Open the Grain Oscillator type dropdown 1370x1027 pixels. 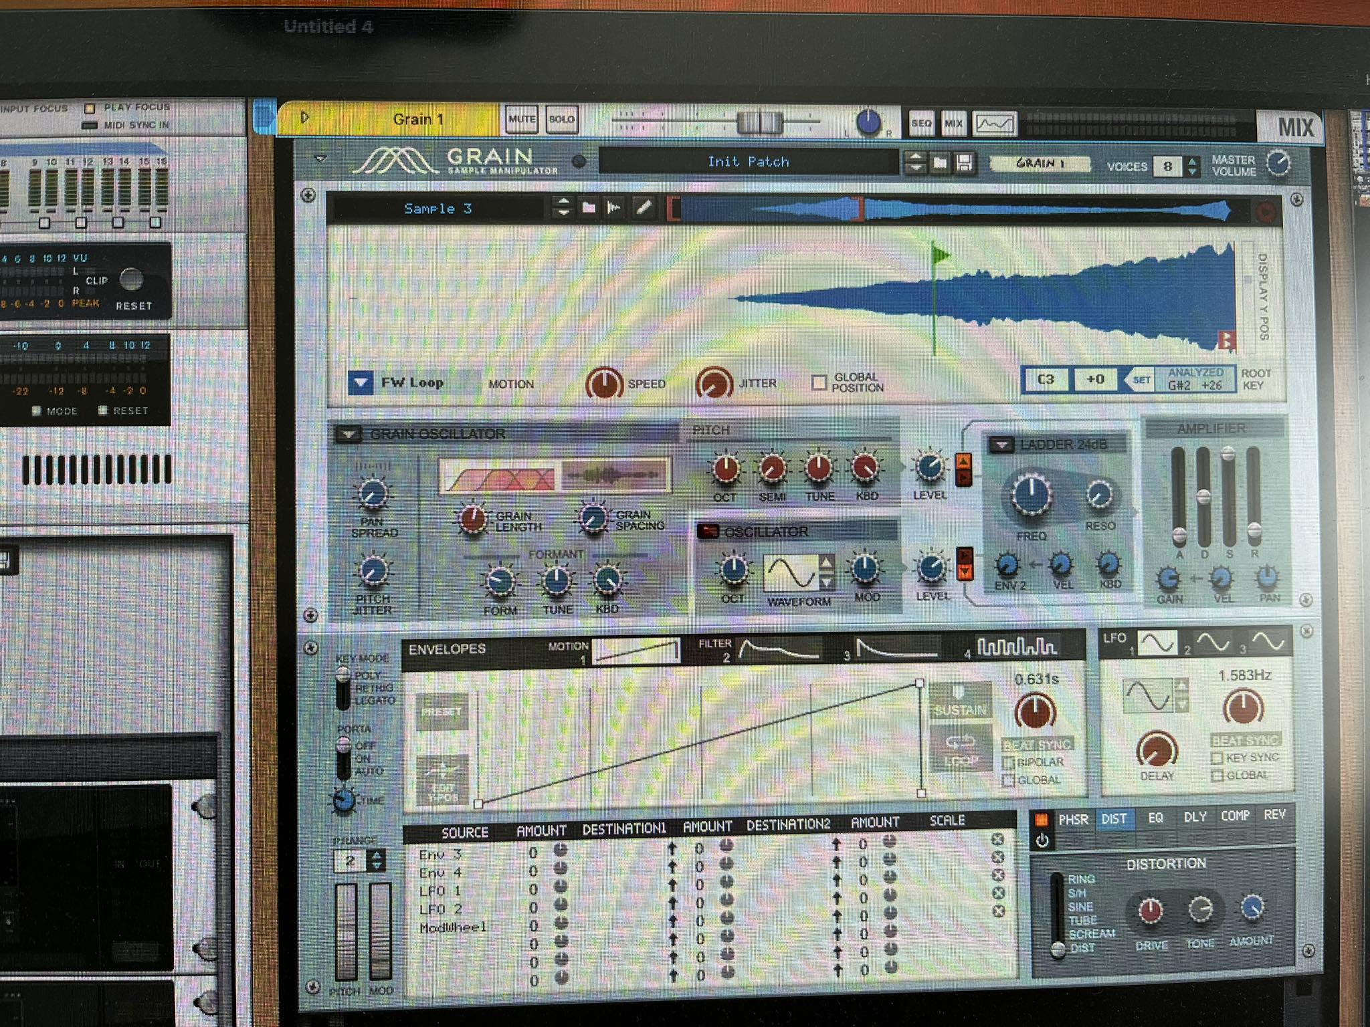pos(349,434)
